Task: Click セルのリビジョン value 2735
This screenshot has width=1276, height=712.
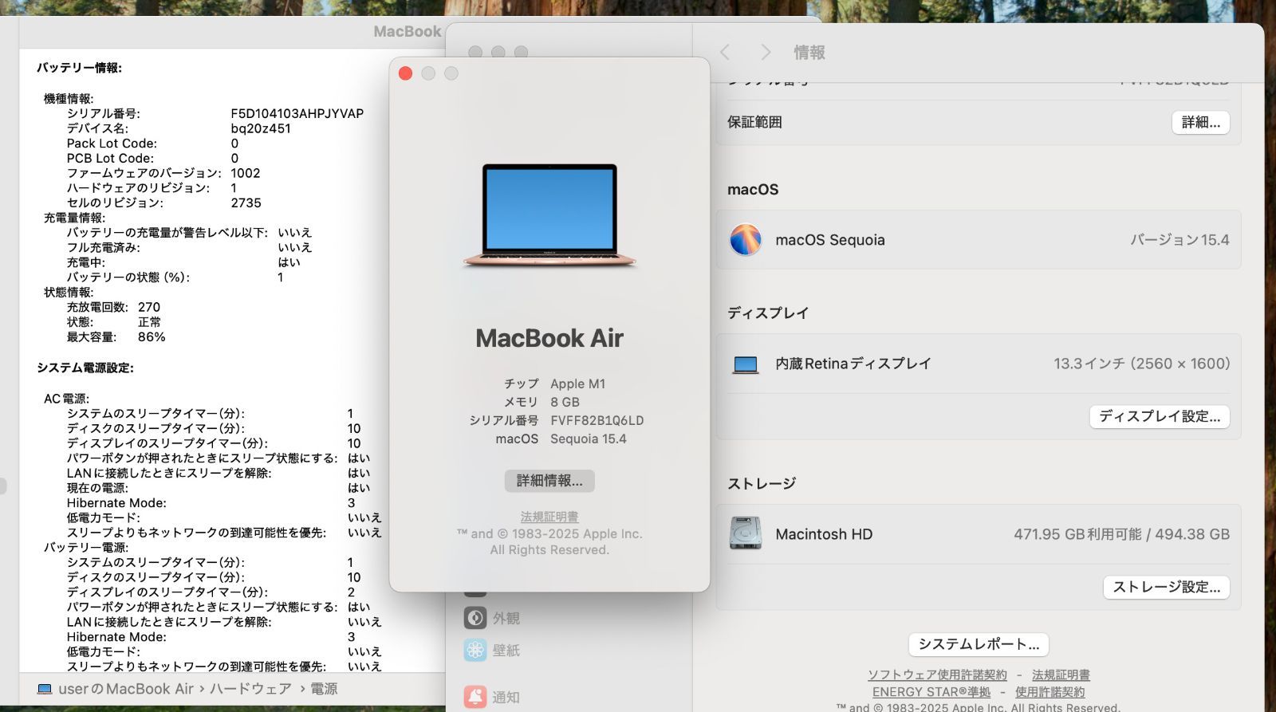Action: (246, 203)
